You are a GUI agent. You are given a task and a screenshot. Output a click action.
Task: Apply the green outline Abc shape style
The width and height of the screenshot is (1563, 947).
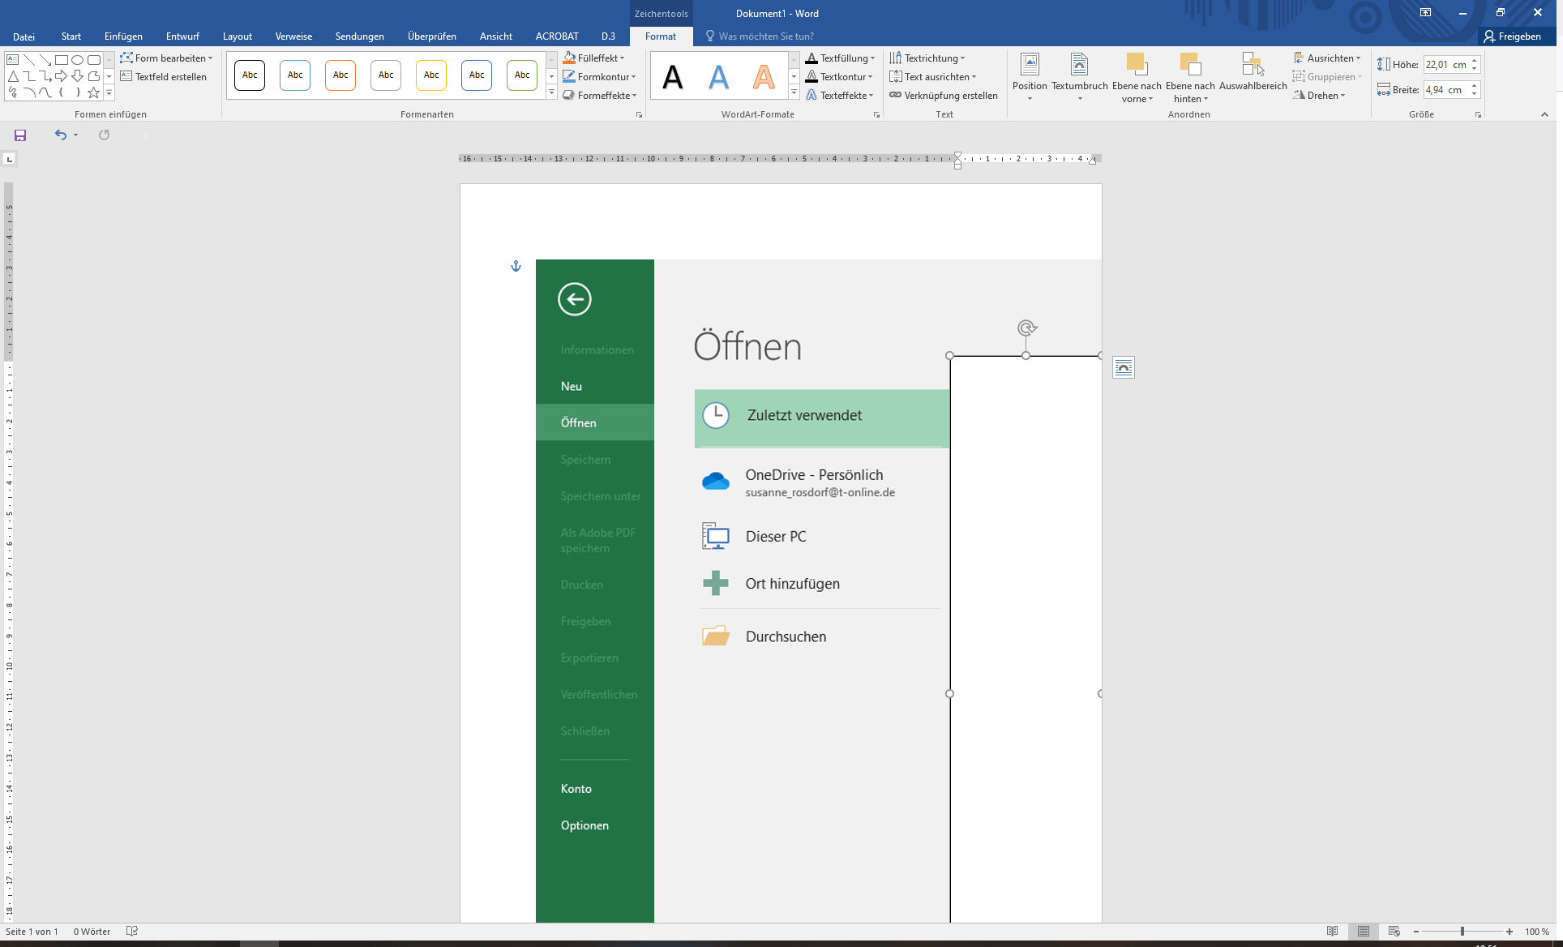point(522,75)
